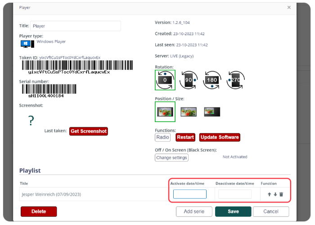This screenshot has width=315, height=225.
Task: Click the Activate date/time column header
Action: 187,184
